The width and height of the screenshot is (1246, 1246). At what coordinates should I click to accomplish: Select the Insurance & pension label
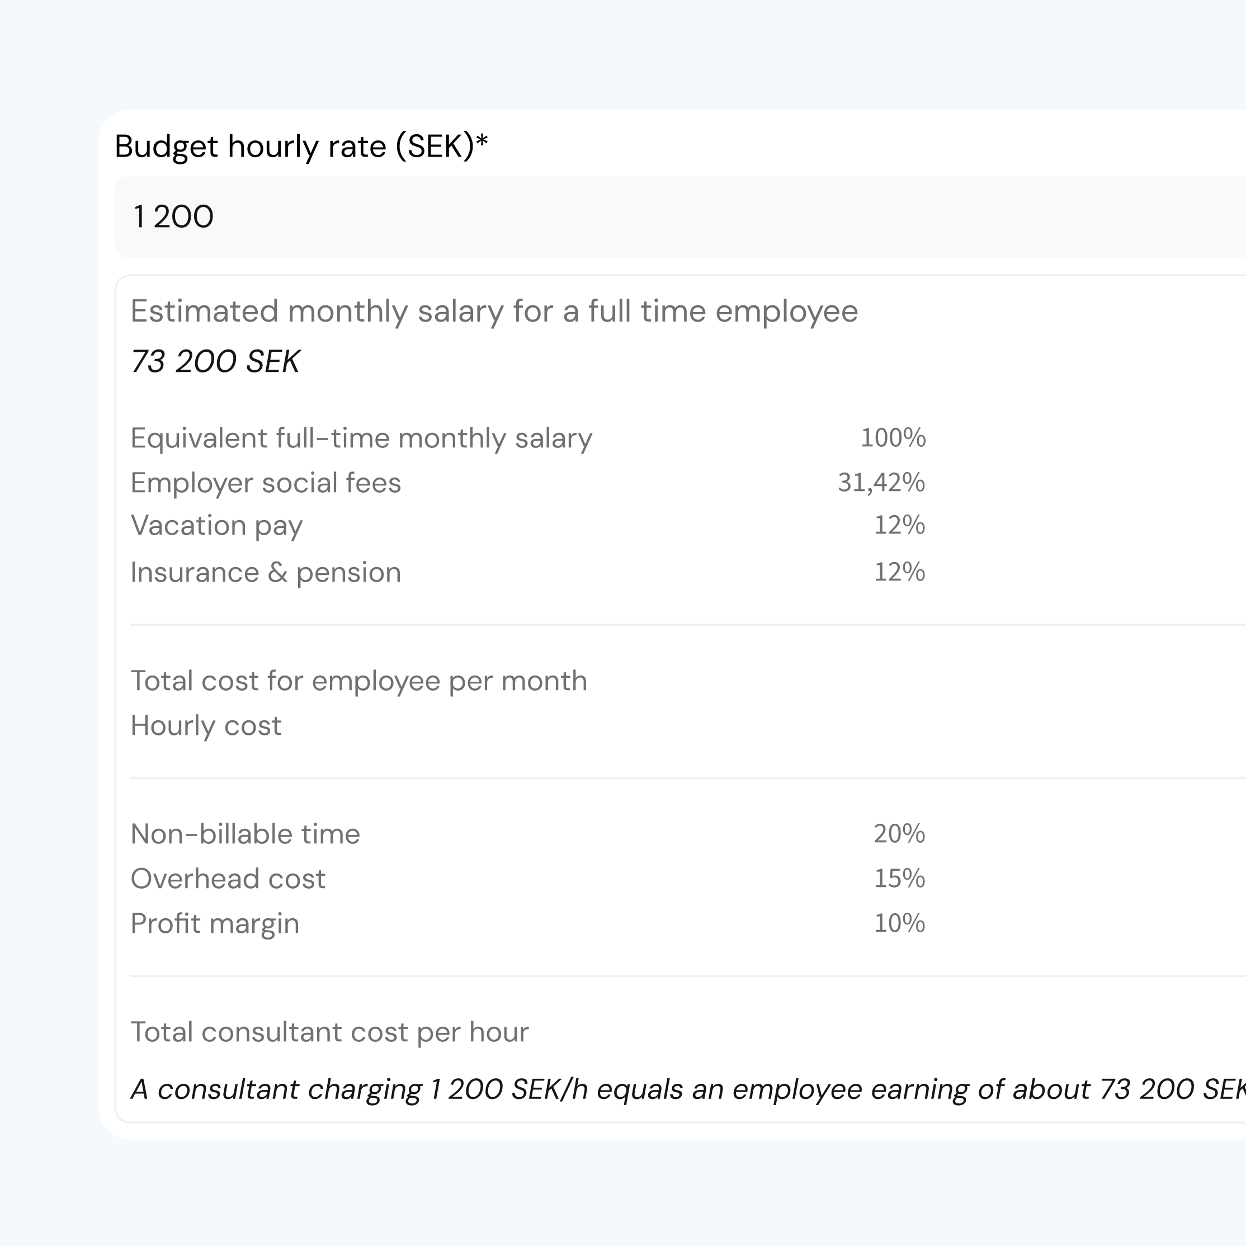coord(265,573)
